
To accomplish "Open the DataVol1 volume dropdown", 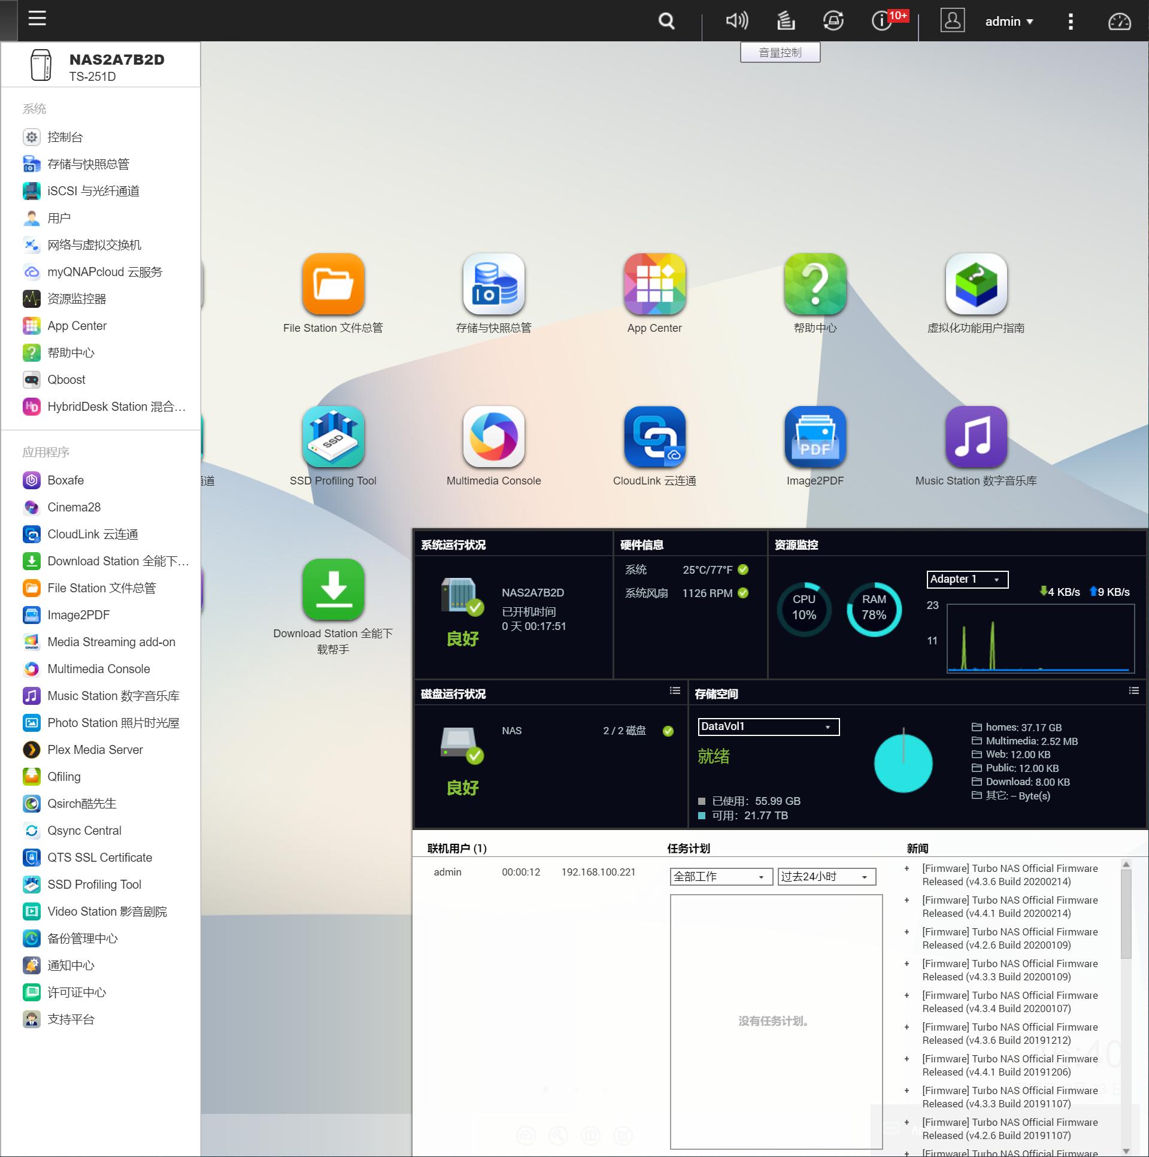I will coord(768,726).
